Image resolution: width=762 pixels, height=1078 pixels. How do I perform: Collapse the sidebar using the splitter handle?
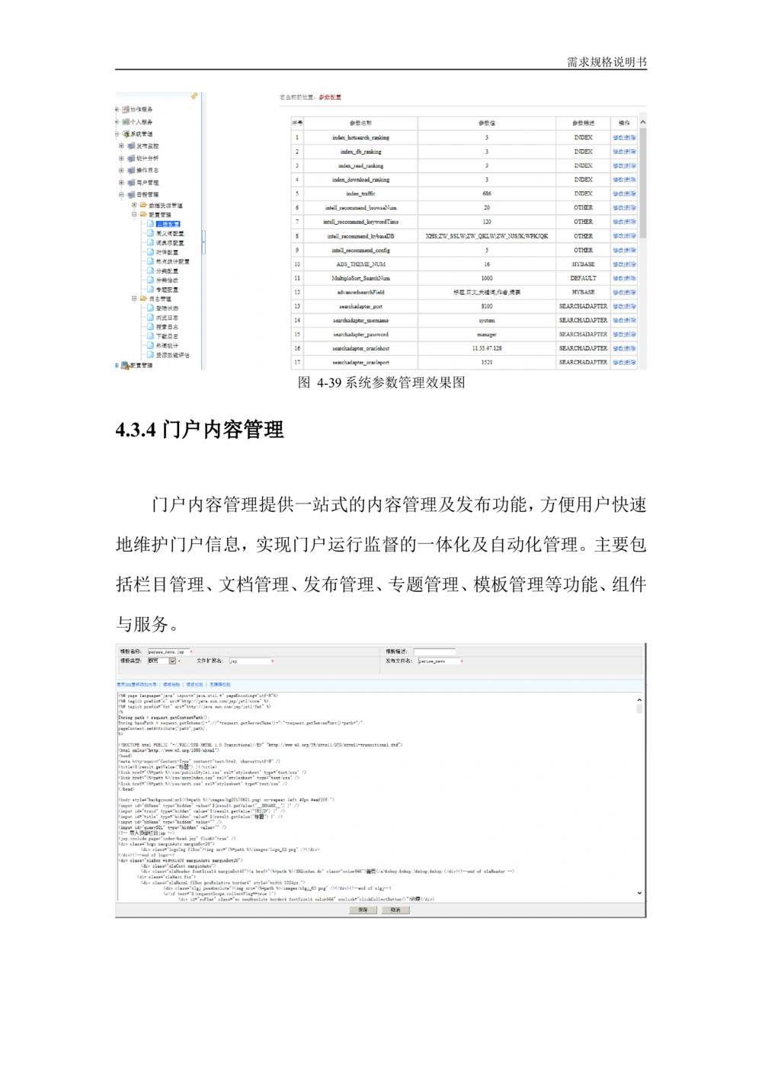click(x=203, y=242)
